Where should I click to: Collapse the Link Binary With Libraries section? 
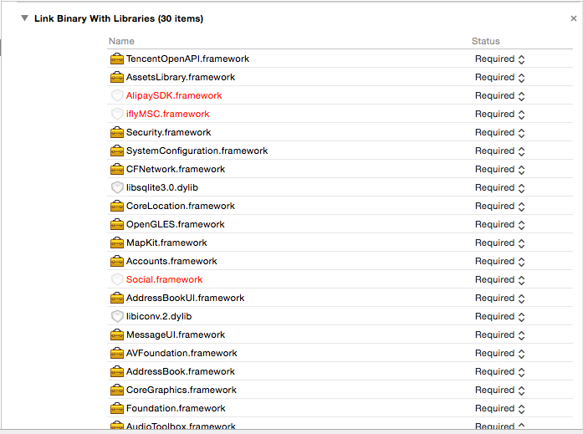[x=24, y=18]
